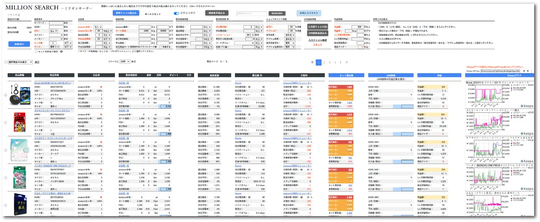
Task: Open the red Pokemon card product thumbnail
Action: pos(20,123)
